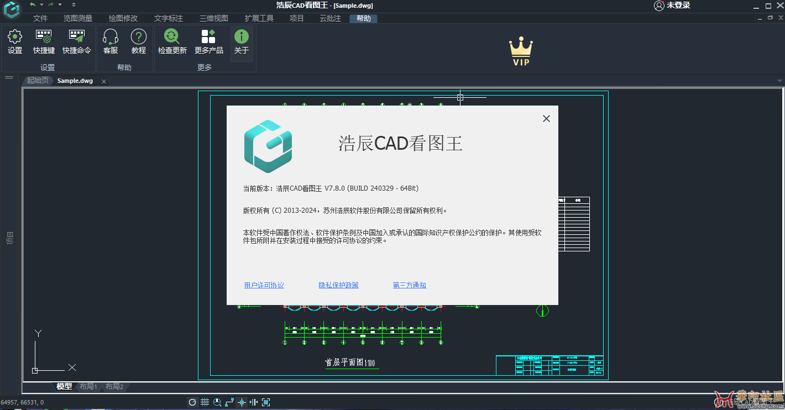Switch to 文字标注 ribbon tab
The height and width of the screenshot is (410, 785).
[169, 18]
